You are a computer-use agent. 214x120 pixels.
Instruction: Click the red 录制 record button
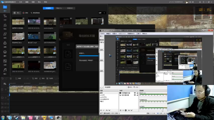(x=25, y=13)
